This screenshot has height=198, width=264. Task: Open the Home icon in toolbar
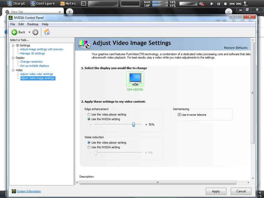[47, 32]
